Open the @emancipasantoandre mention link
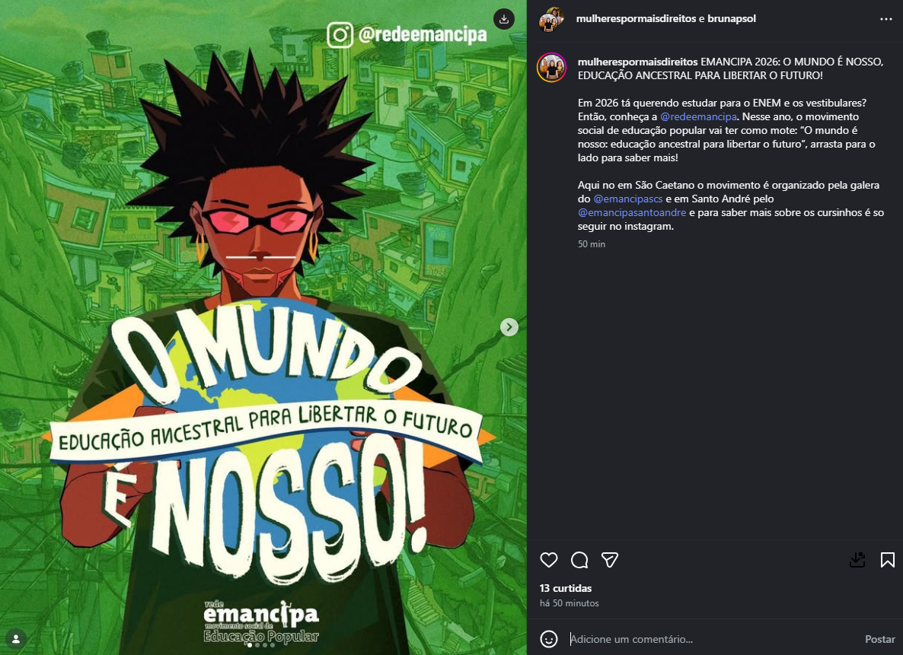 tap(632, 212)
